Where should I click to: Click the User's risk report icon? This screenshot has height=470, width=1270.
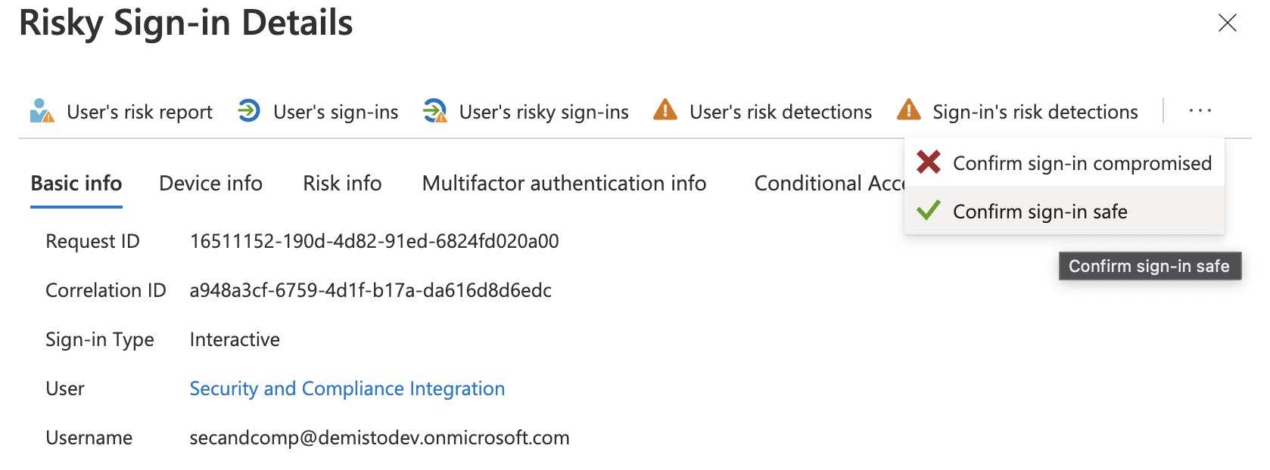click(x=42, y=111)
